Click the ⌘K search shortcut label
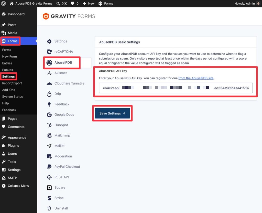This screenshot has height=213, width=262. click(x=64, y=4)
